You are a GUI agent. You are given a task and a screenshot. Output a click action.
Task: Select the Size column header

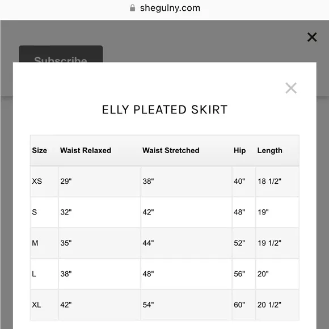pyautogui.click(x=40, y=150)
